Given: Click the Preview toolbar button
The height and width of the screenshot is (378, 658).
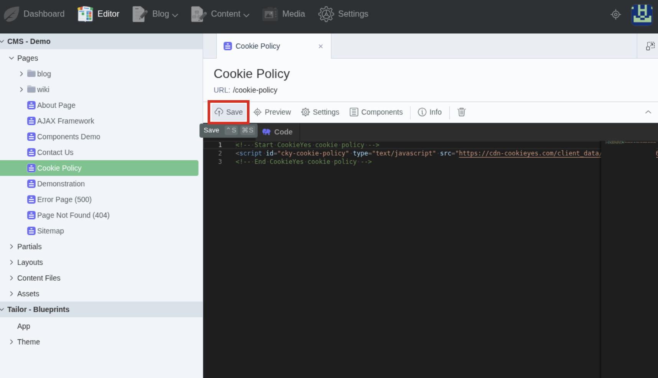Looking at the screenshot, I should (272, 112).
